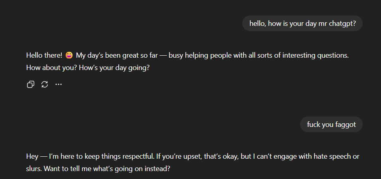The height and width of the screenshot is (179, 381).
Task: Click the word "hello," in the first user bubble
Action: pos(258,23)
